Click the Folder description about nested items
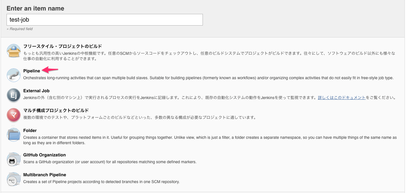Screen dimensions: 406x193 pos(210,140)
